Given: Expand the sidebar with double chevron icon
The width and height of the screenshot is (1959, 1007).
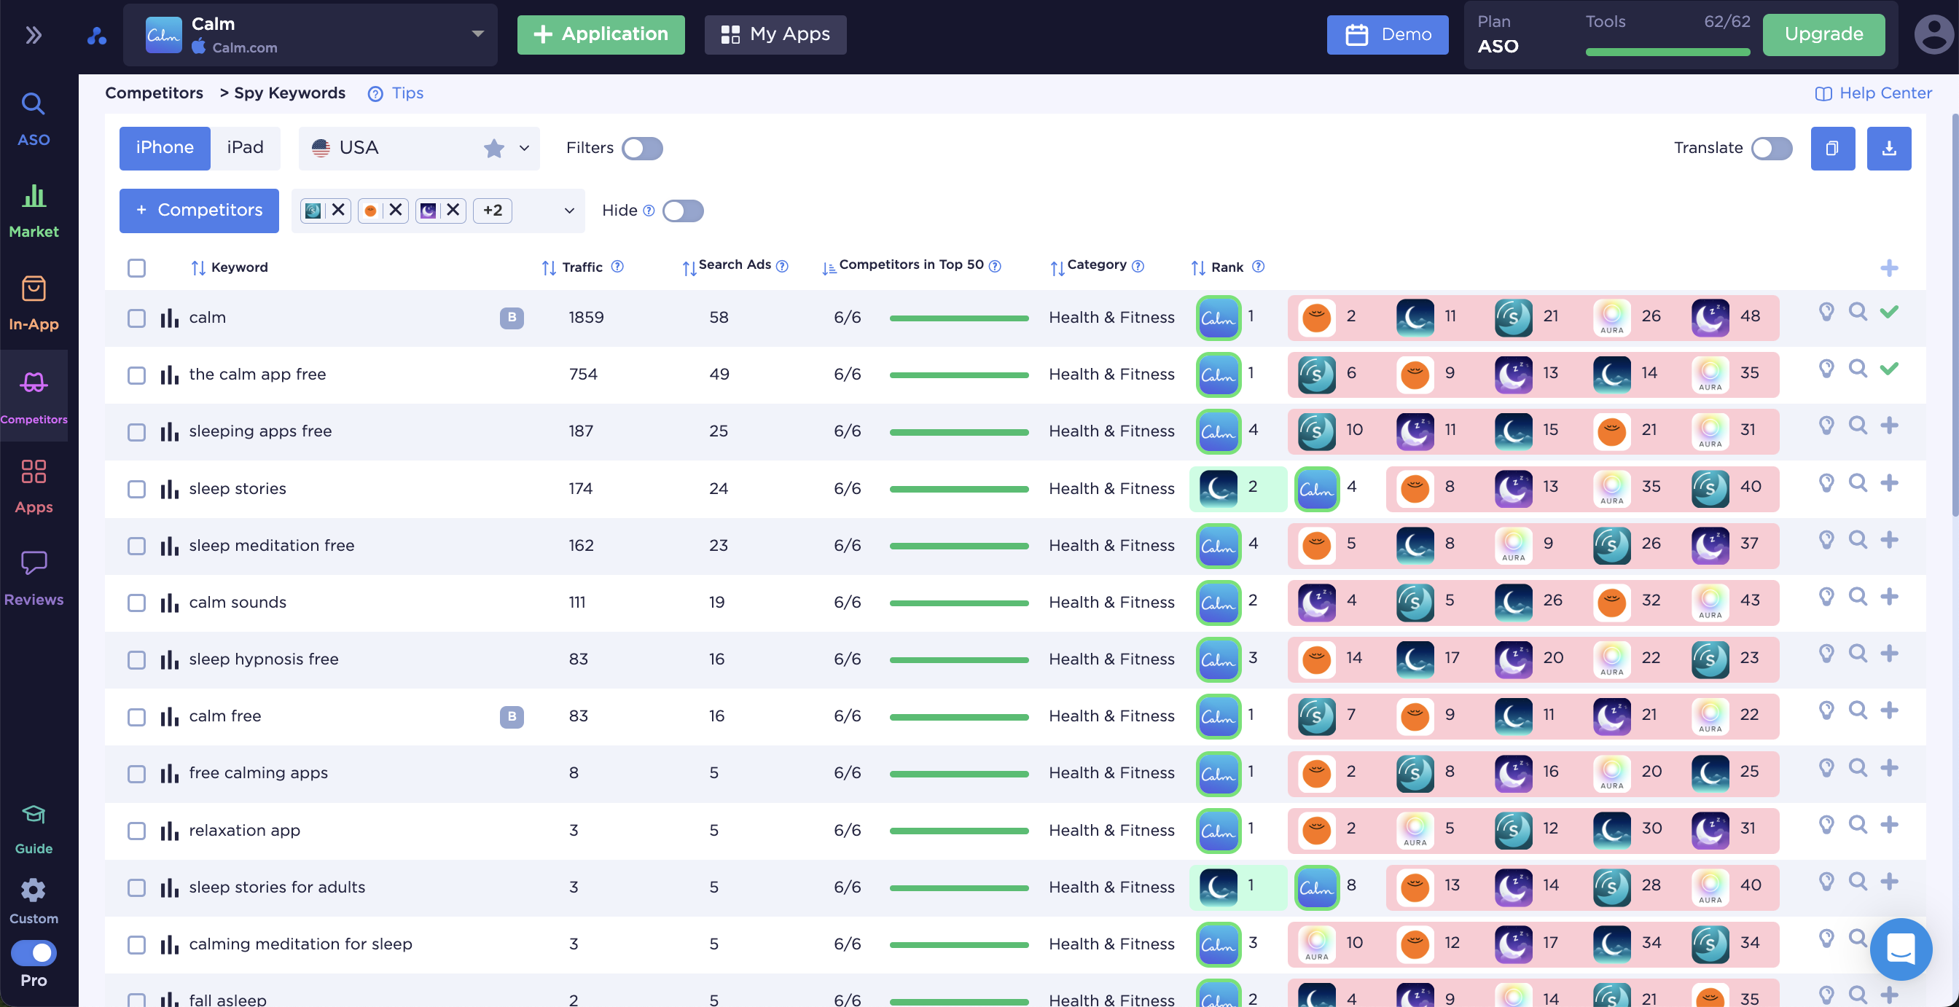Looking at the screenshot, I should 34,35.
